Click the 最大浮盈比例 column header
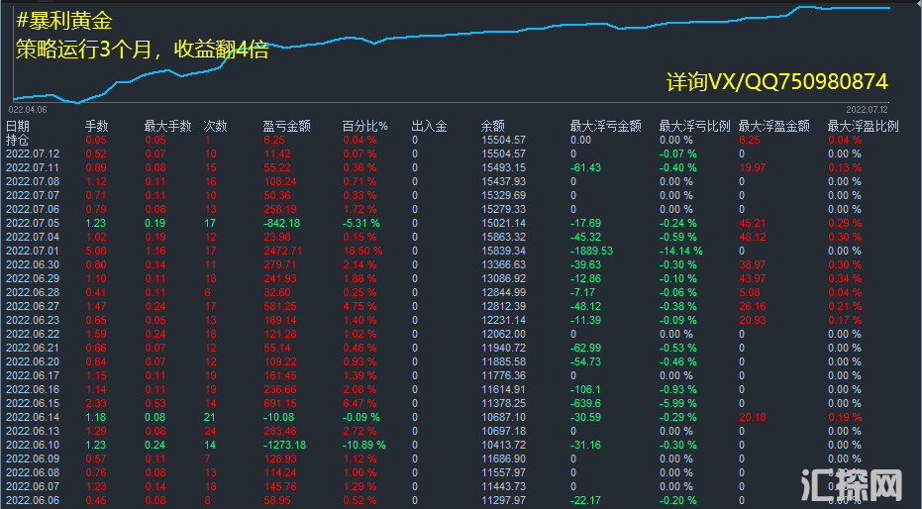 point(863,126)
